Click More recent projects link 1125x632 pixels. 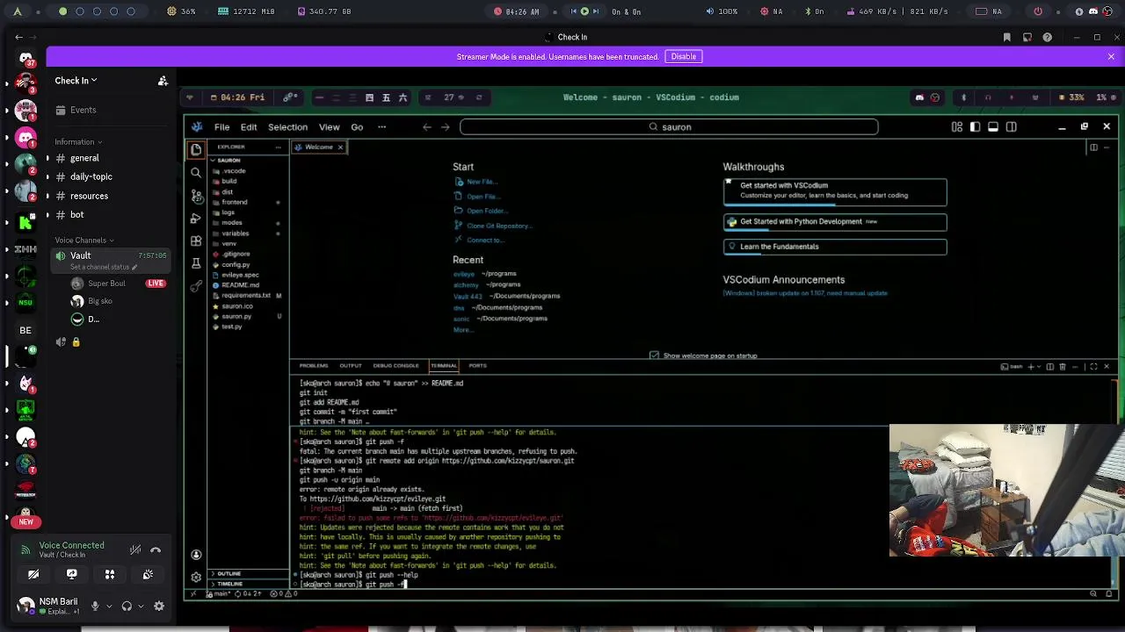pyautogui.click(x=461, y=330)
